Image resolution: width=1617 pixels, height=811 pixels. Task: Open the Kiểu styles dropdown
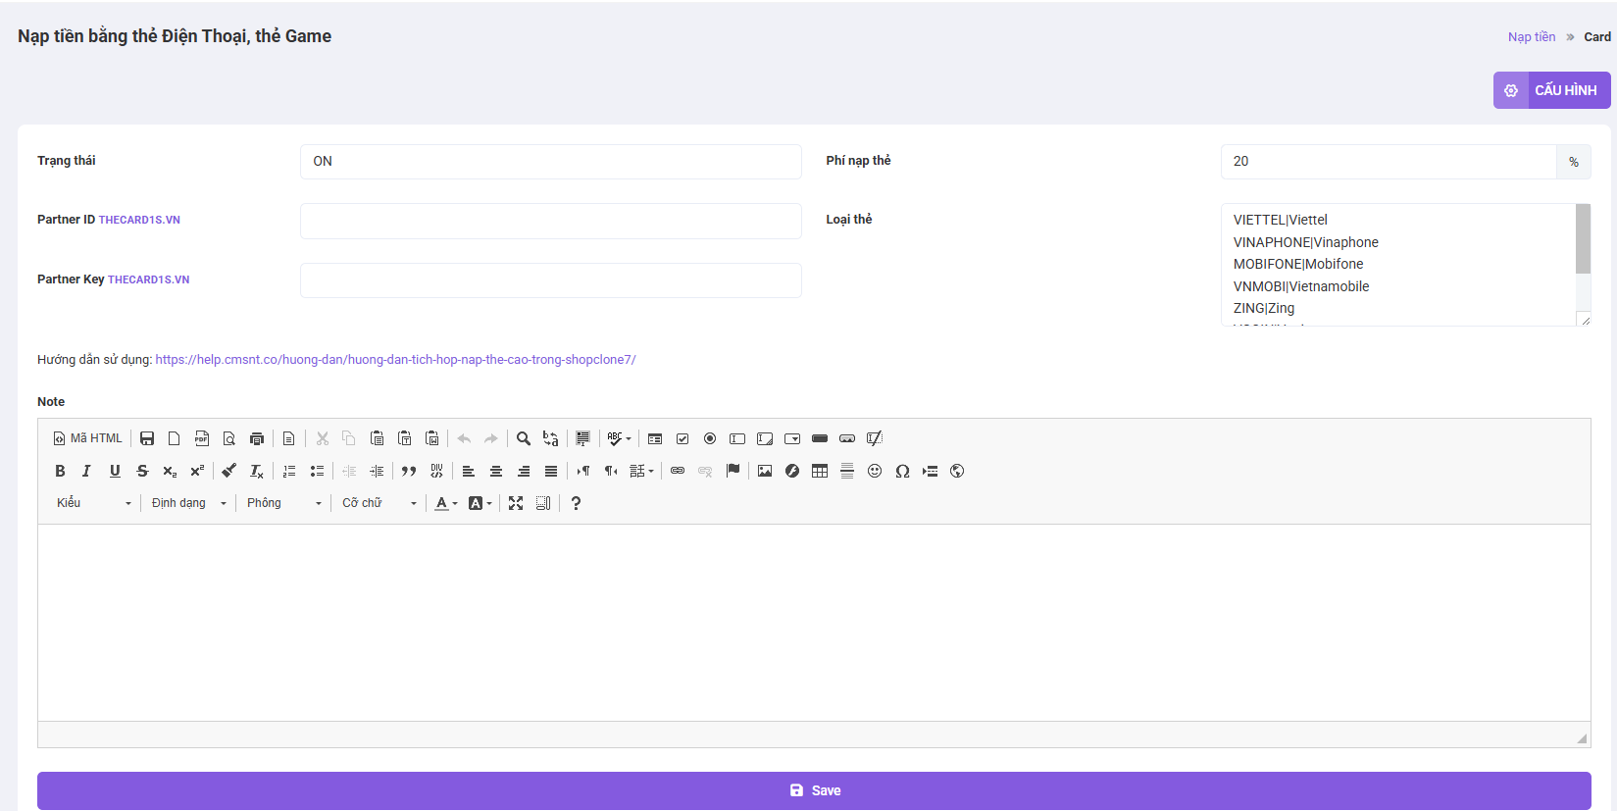(x=94, y=503)
